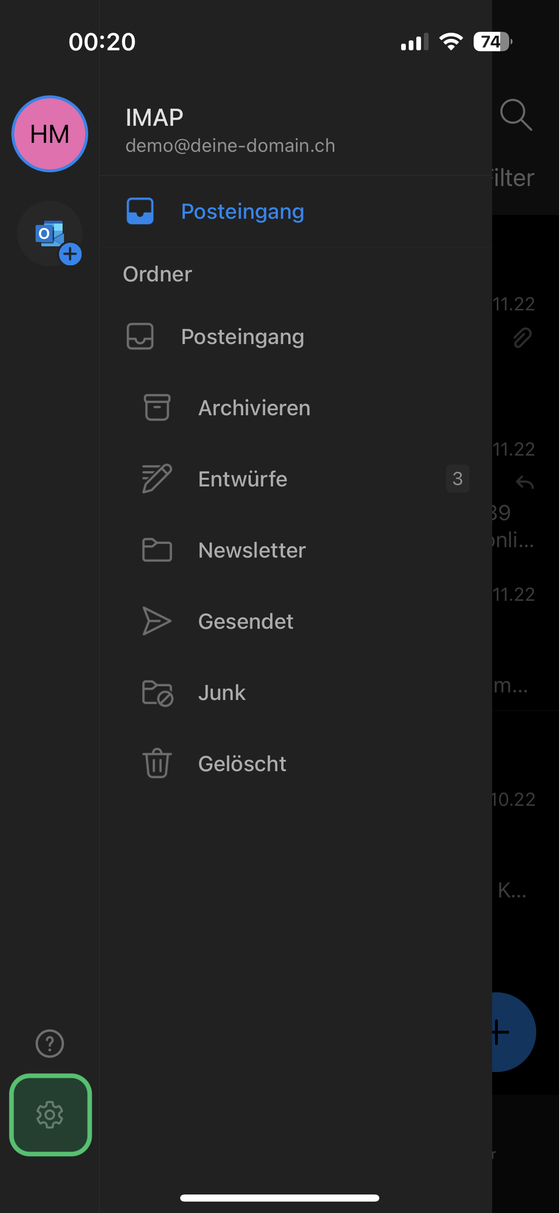Open the highlighted blue Posteingang entry

coord(296,211)
